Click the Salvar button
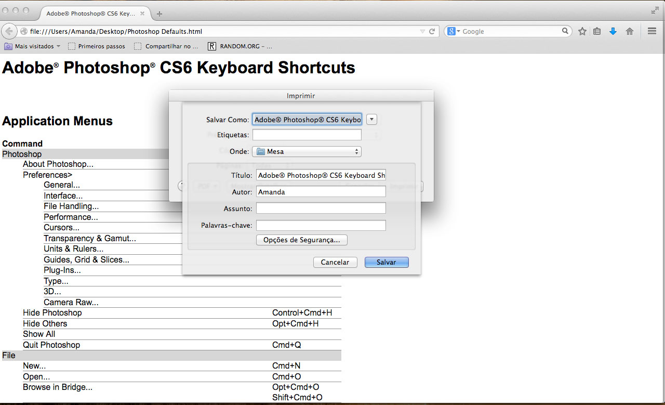 pyautogui.click(x=387, y=263)
